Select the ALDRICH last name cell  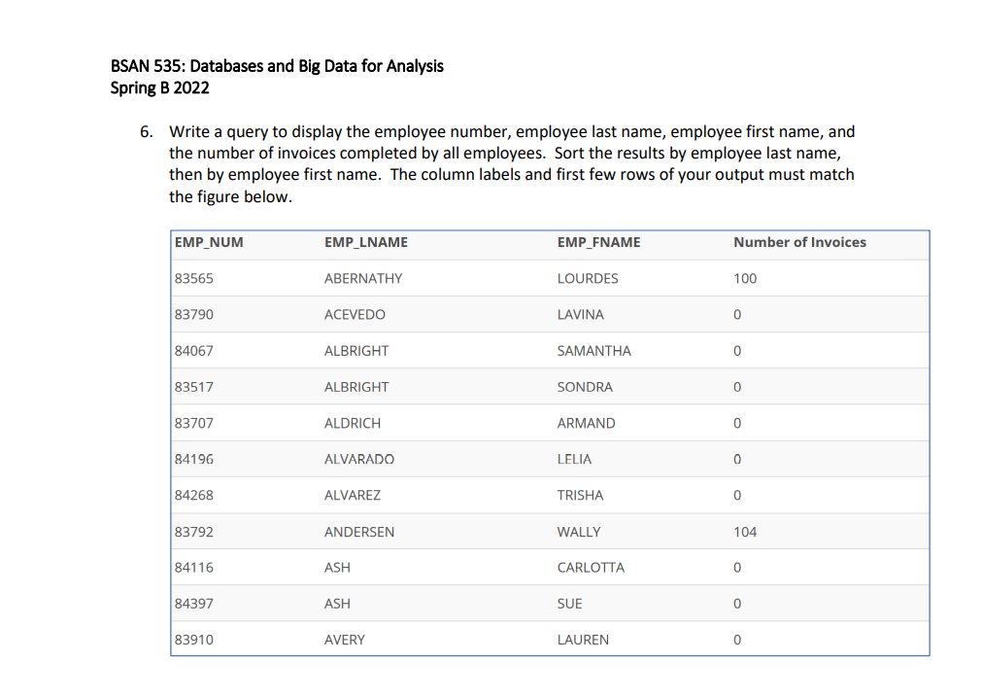point(353,423)
